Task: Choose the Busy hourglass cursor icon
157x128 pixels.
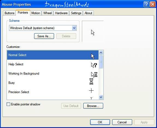Action: click(x=91, y=81)
